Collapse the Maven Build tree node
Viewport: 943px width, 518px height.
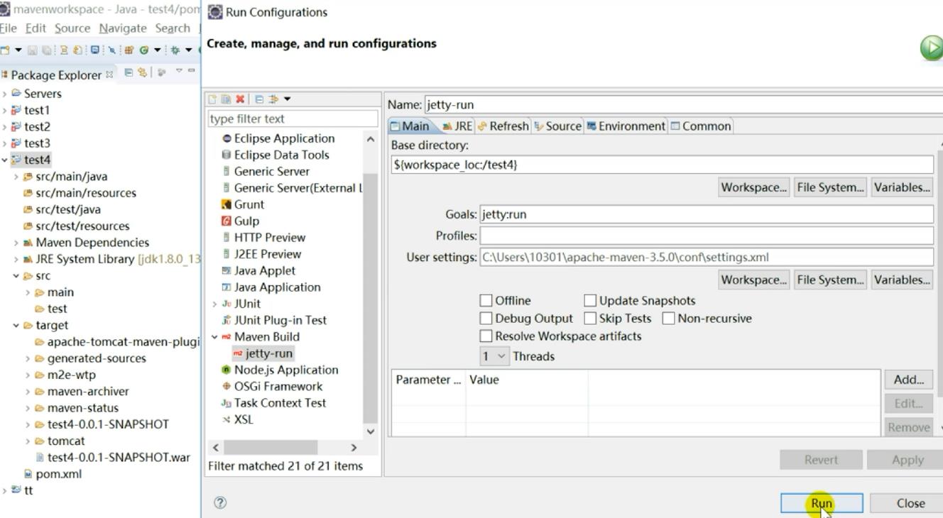coord(214,337)
